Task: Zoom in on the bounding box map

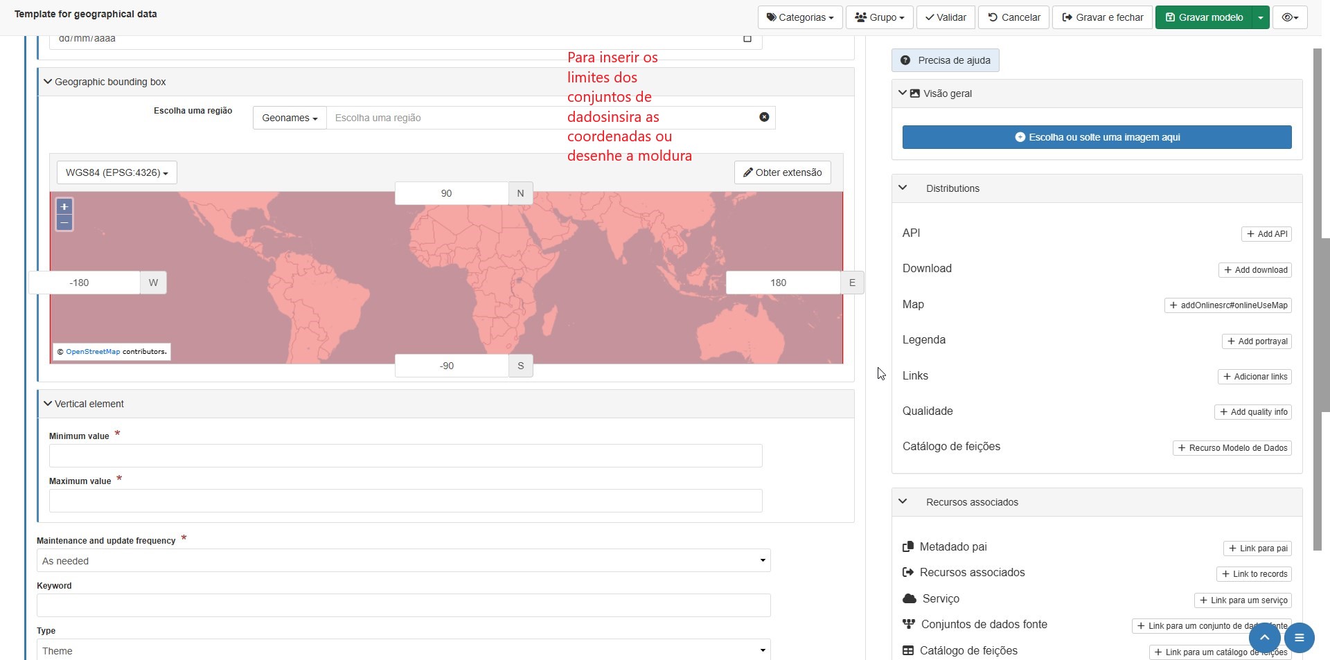Action: (64, 206)
